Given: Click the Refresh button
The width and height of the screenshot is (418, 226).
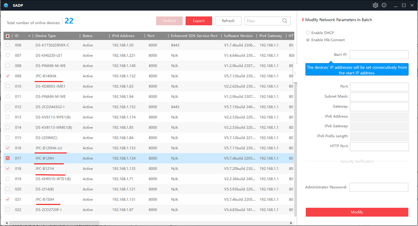Looking at the screenshot, I should [228, 21].
